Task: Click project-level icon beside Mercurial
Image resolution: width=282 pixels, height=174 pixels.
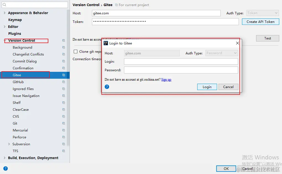Action: coord(64,130)
